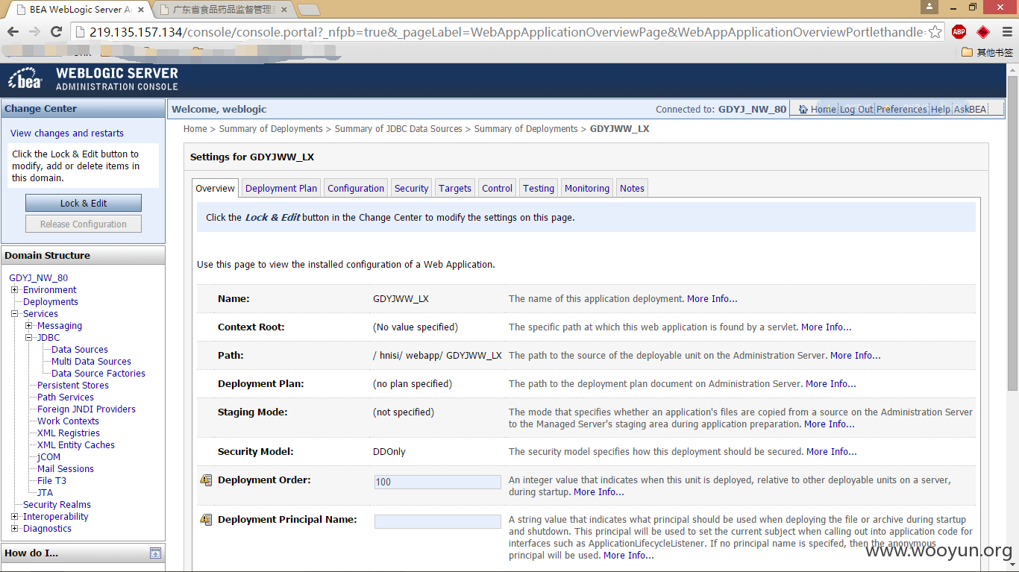
Task: Open the Chrome menu icon
Action: 1006,31
